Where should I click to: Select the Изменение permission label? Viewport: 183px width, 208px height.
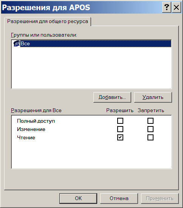[31, 129]
